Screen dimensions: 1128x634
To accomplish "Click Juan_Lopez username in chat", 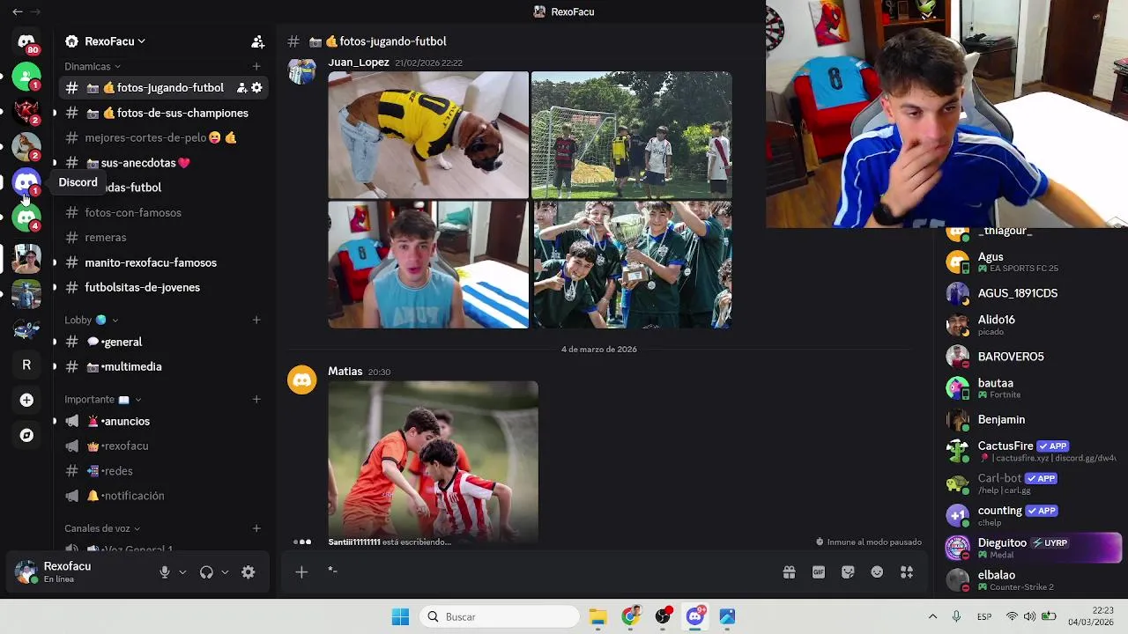I will [359, 63].
